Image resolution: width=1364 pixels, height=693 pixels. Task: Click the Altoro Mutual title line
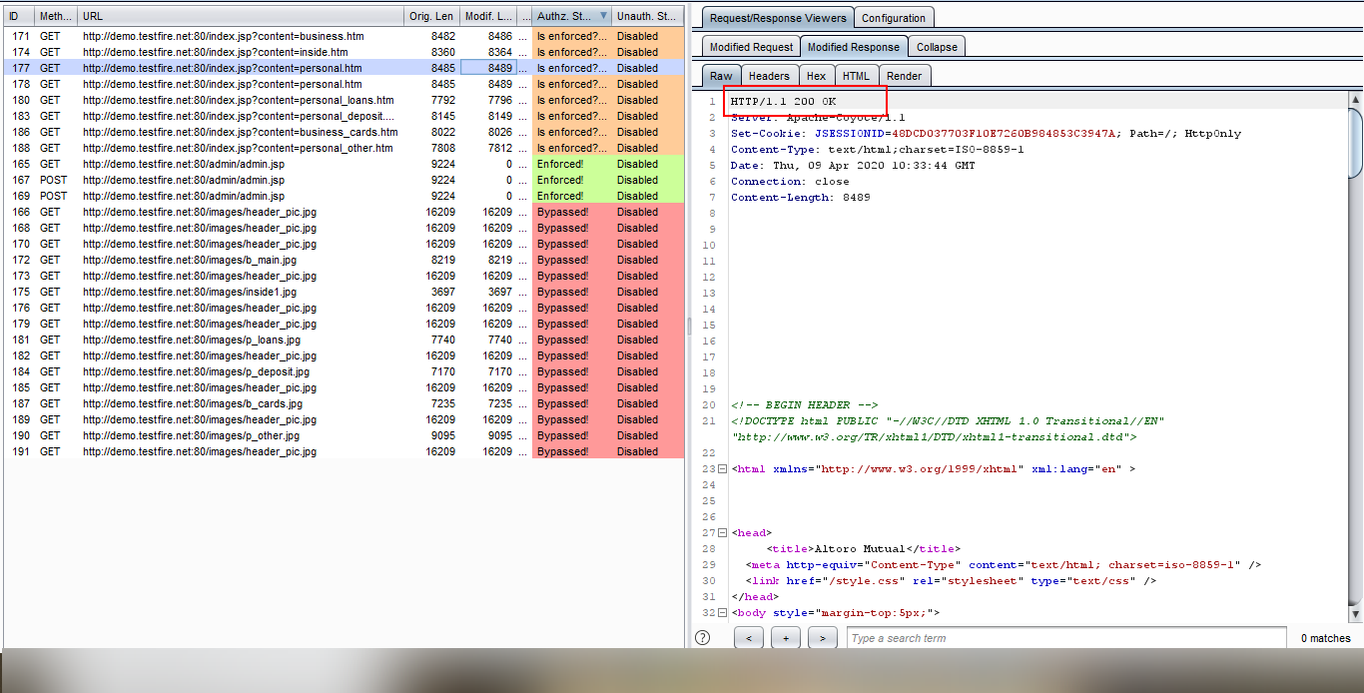[863, 549]
